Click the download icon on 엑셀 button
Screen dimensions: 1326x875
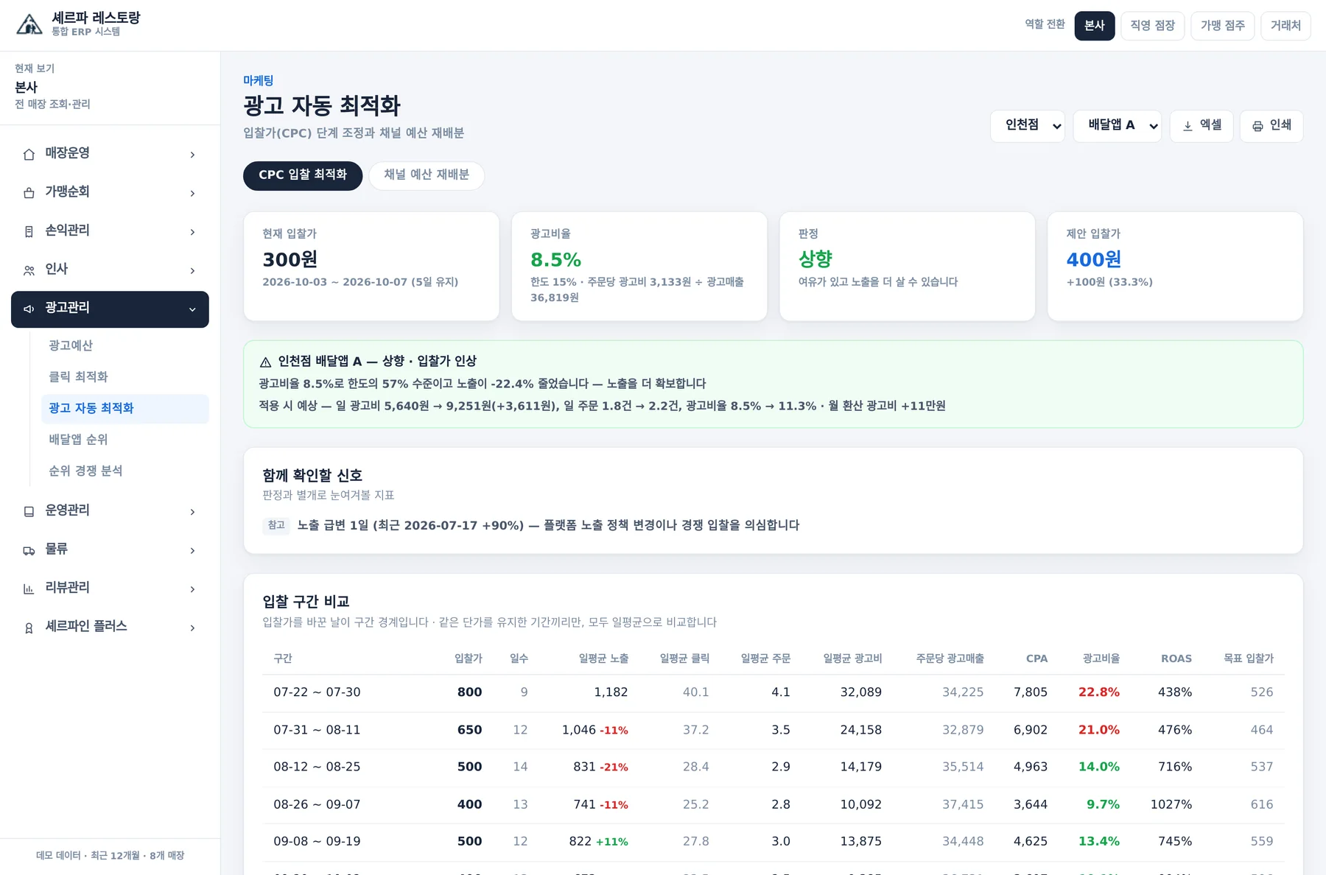click(1188, 126)
